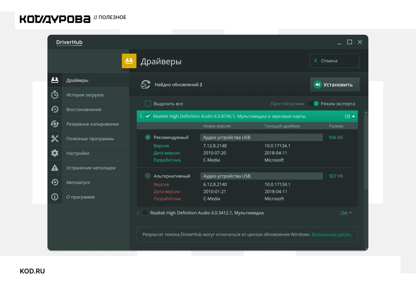
Task: Maximize the DriverHub window
Action: point(350,42)
